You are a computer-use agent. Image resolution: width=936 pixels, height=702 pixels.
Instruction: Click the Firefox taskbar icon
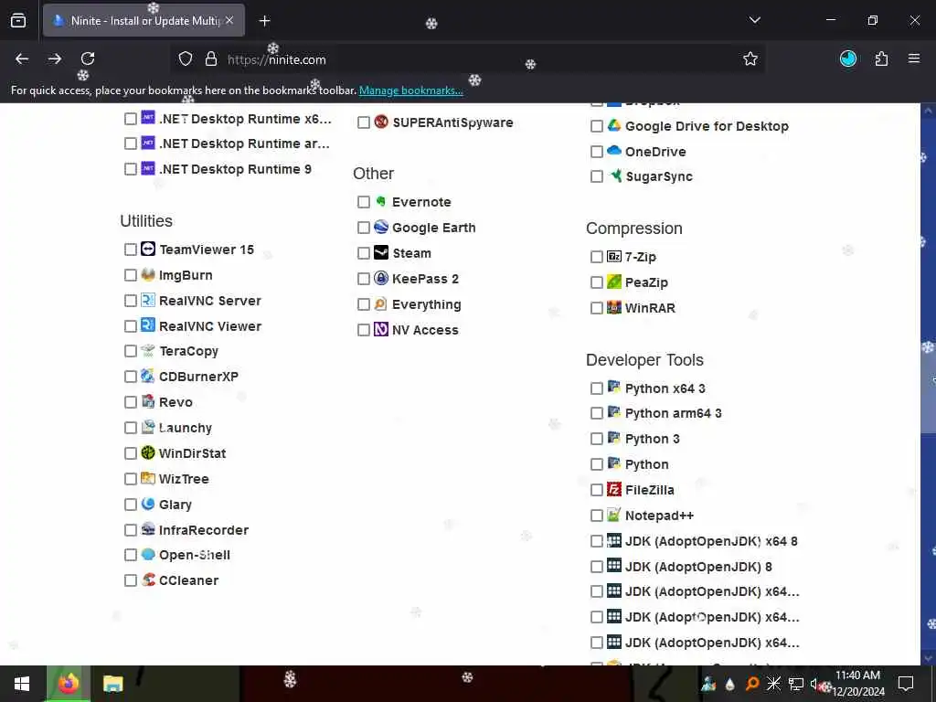click(x=68, y=684)
